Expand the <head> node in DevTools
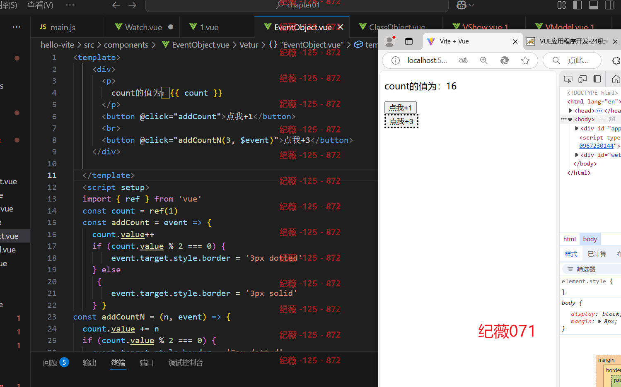Viewport: 621px width, 387px height. click(x=570, y=111)
